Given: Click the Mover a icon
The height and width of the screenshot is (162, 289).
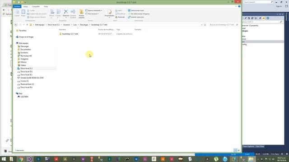Looking at the screenshot, I should click(52, 13).
